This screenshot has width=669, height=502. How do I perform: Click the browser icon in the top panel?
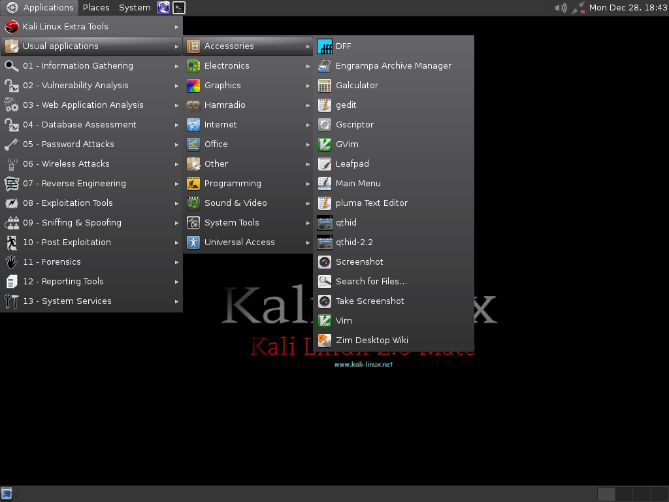[163, 7]
